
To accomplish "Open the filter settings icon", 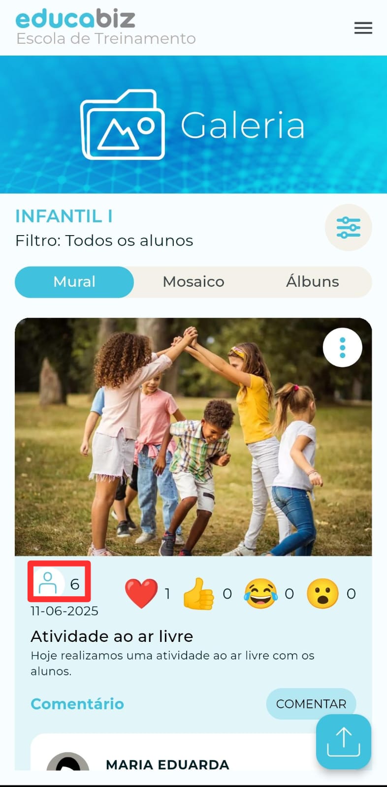I will [348, 227].
